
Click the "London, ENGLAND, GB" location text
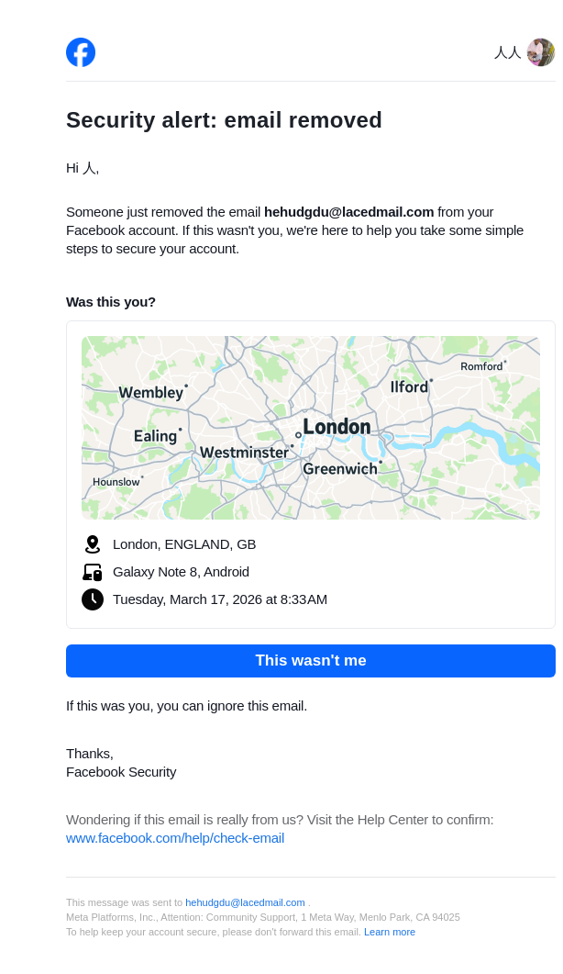click(x=184, y=544)
